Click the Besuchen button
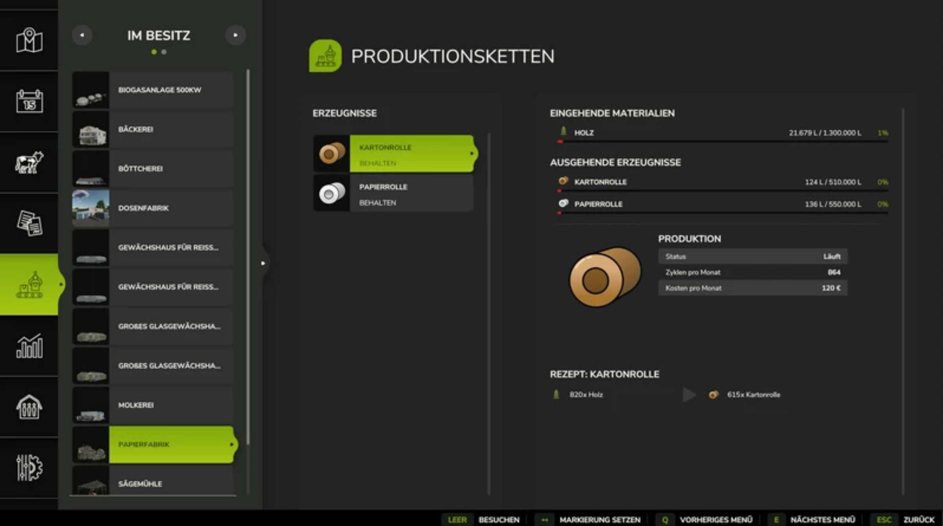This screenshot has width=943, height=526. (x=499, y=519)
